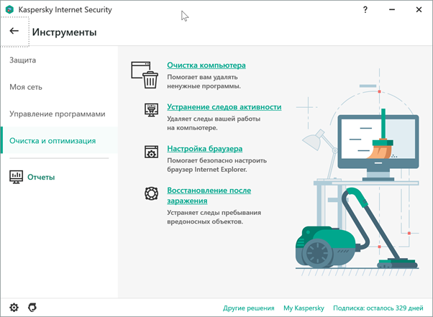Go back using the arrow button

pos(14,31)
